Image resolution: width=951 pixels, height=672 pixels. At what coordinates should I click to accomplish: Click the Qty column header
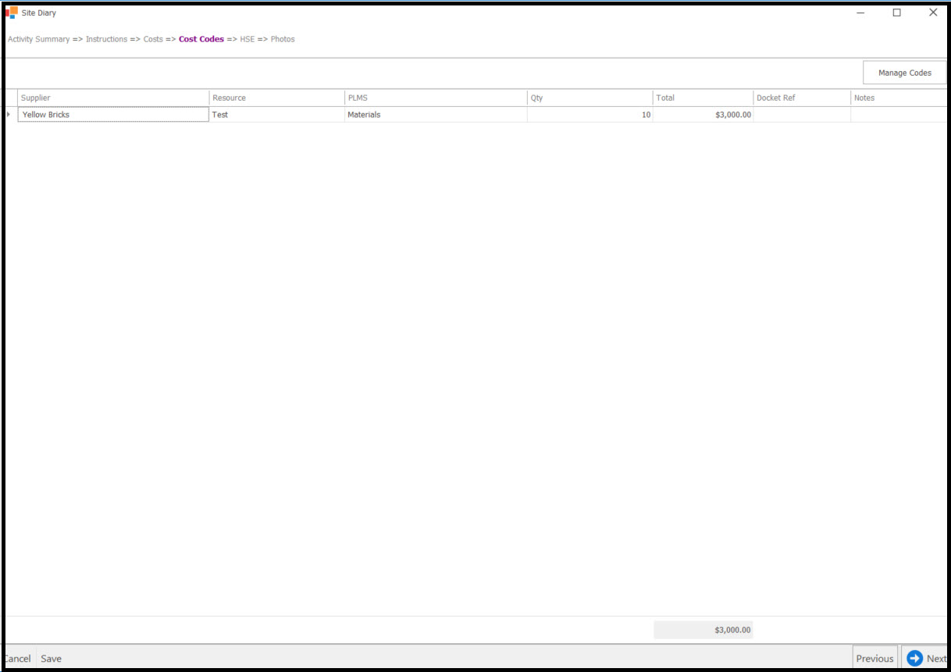[x=589, y=98]
